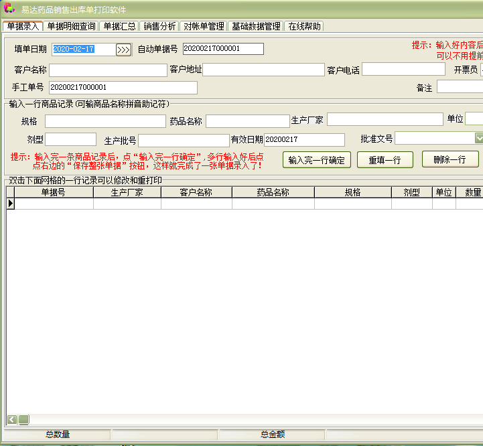
Task: Click the application logo icon in title bar
Action: (9, 9)
